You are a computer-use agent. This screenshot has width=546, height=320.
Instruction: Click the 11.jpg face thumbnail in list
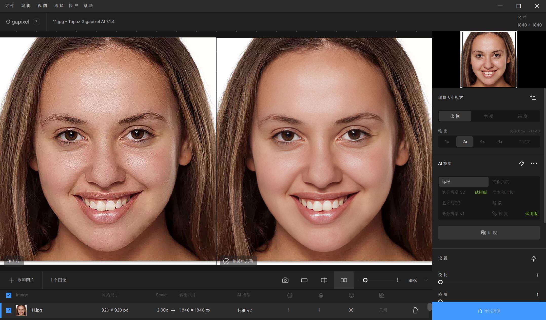click(x=21, y=310)
